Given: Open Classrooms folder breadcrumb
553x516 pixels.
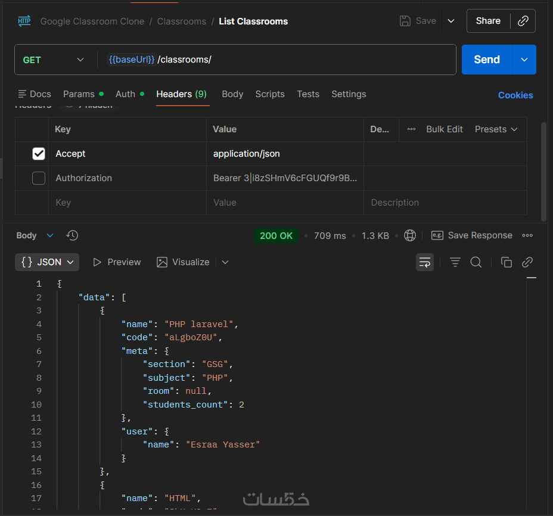Looking at the screenshot, I should [x=182, y=21].
